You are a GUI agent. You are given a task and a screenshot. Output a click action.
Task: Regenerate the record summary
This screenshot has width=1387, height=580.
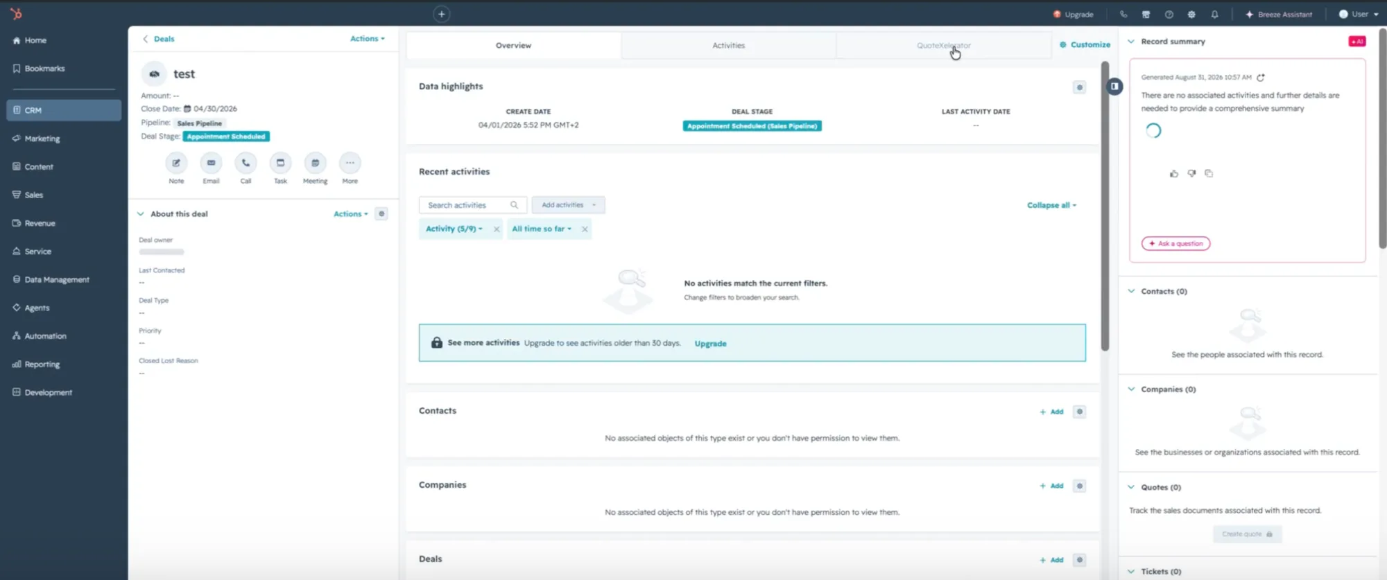[1261, 78]
